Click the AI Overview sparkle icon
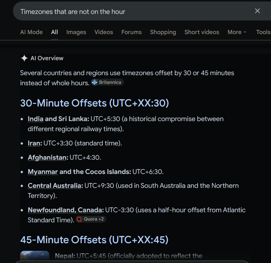This screenshot has height=263, width=271. pyautogui.click(x=24, y=58)
